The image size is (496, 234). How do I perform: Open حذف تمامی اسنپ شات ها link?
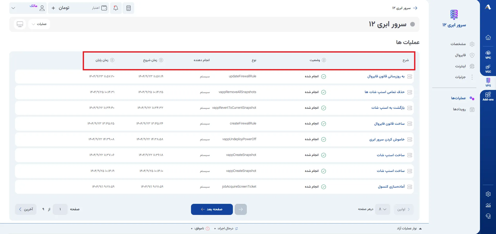[x=385, y=92]
